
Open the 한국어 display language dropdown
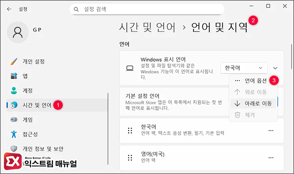(x=244, y=68)
